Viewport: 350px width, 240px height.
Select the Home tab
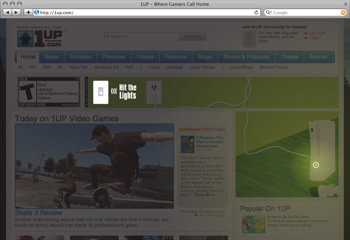(28, 57)
